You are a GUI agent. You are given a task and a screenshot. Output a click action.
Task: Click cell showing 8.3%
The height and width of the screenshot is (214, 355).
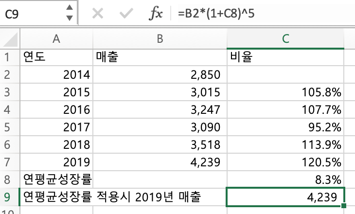(x=285, y=179)
